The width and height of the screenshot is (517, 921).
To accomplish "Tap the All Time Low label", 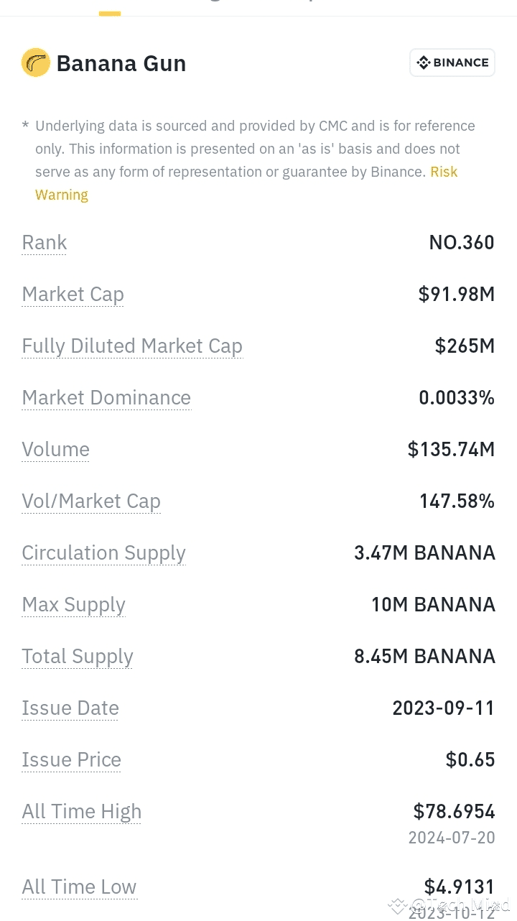I will [x=79, y=887].
